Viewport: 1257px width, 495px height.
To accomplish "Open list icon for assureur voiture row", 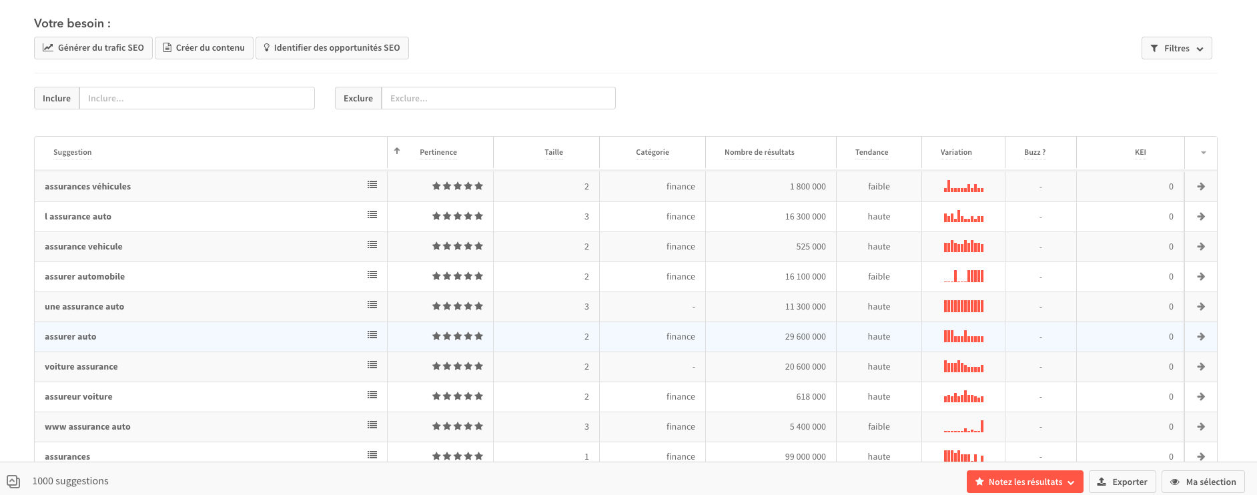I will click(372, 395).
